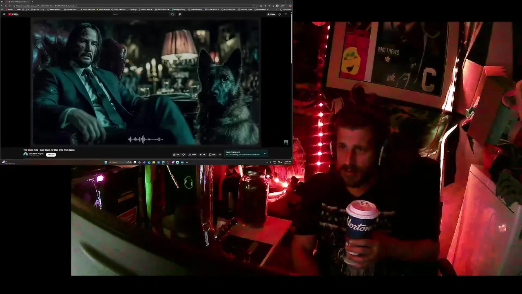Open the Windows Start button
The width and height of the screenshot is (522, 294).
pyautogui.click(x=106, y=162)
